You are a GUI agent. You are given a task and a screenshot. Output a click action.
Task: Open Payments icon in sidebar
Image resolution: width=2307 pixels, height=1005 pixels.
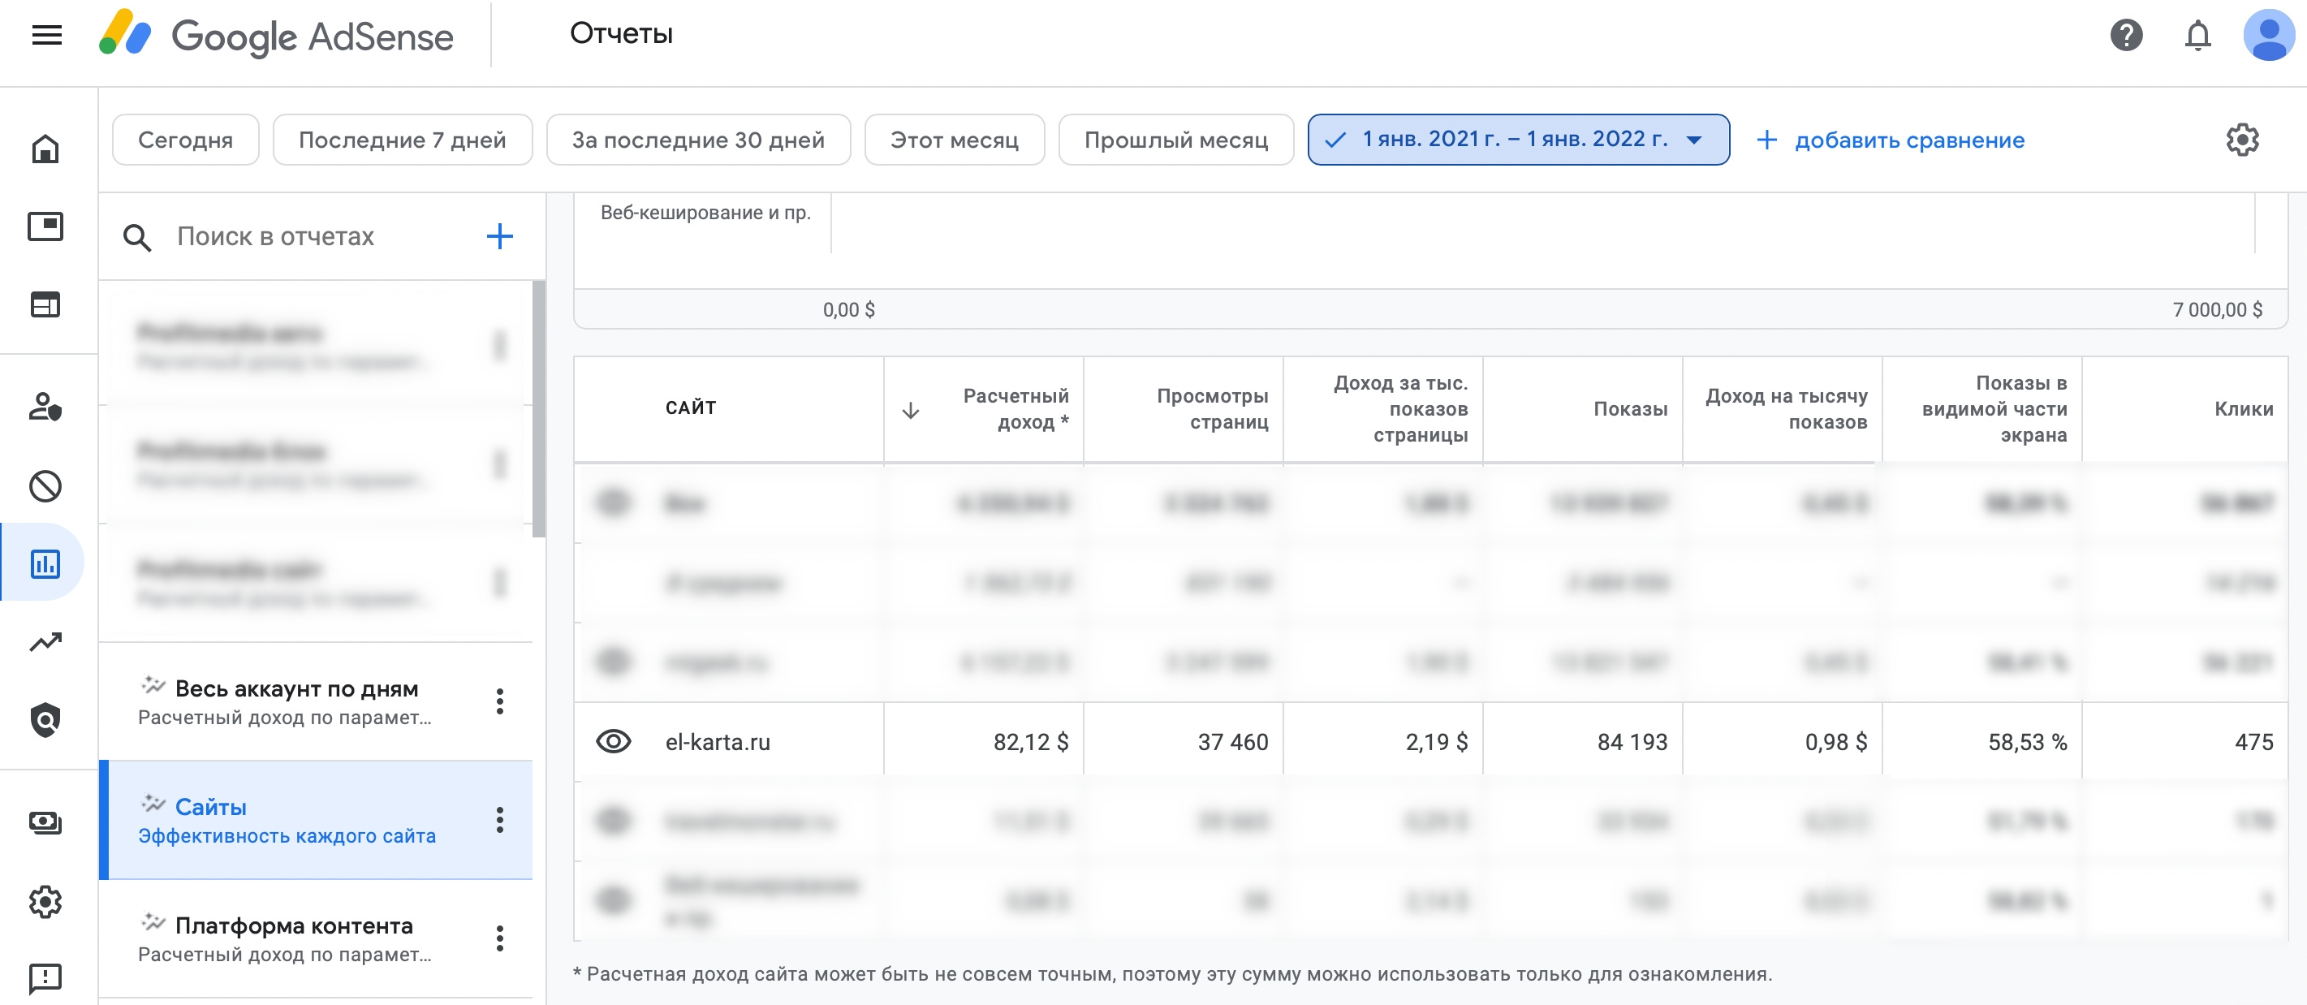tap(45, 822)
